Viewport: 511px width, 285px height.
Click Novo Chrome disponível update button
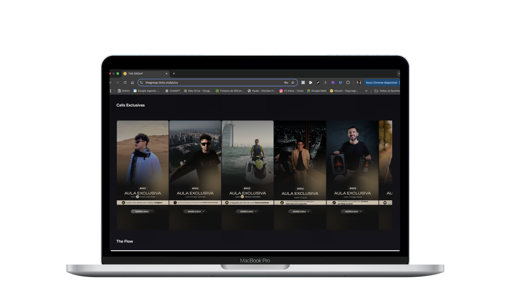(x=381, y=82)
